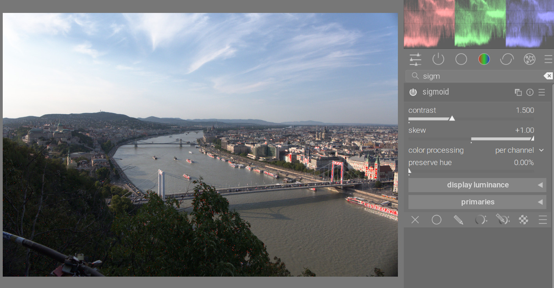Open the quick access panel tab

[415, 59]
